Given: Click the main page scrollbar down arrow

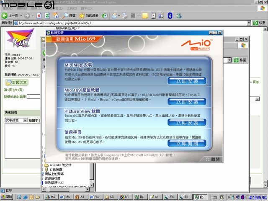Looking at the screenshot, I should pyautogui.click(x=265, y=185).
